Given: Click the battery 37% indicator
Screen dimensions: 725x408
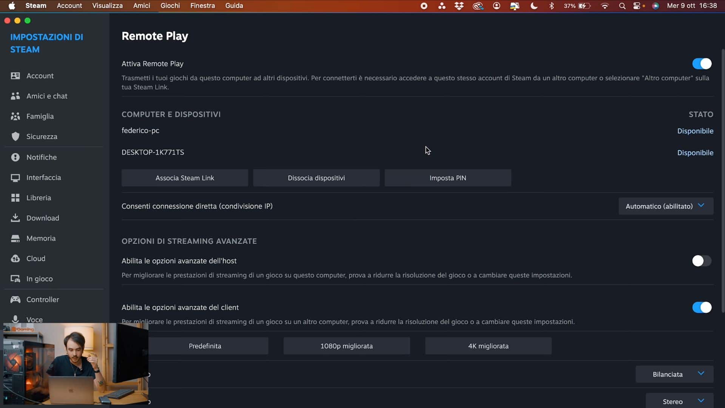Looking at the screenshot, I should 577,6.
